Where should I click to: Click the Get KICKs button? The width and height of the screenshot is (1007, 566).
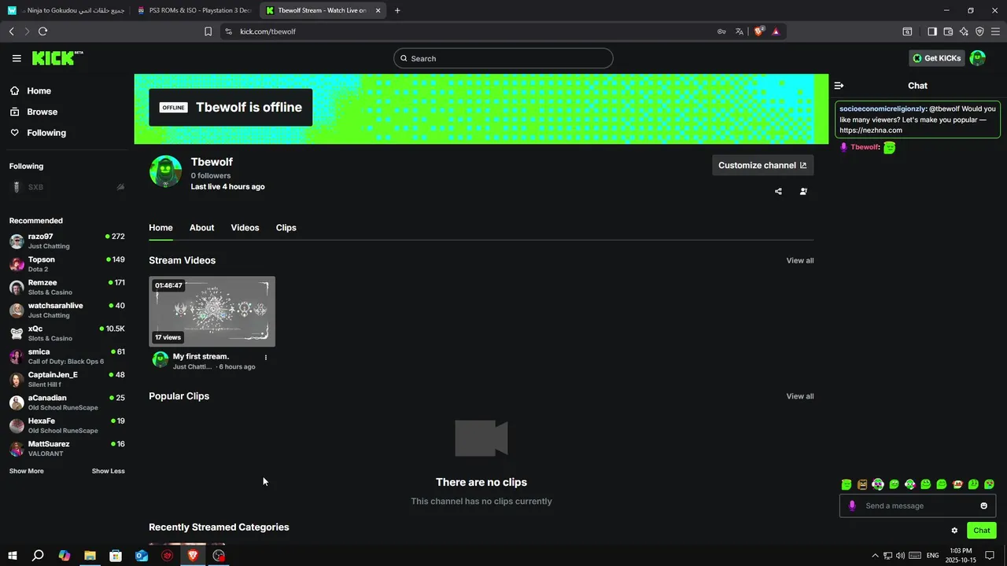pyautogui.click(x=937, y=58)
